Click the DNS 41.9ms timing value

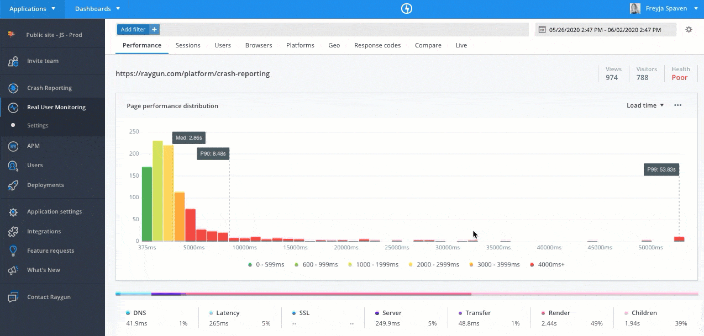pos(135,324)
